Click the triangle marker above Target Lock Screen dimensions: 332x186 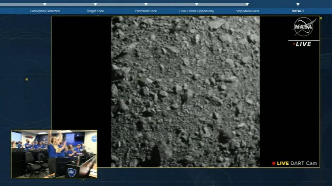tap(95, 5)
